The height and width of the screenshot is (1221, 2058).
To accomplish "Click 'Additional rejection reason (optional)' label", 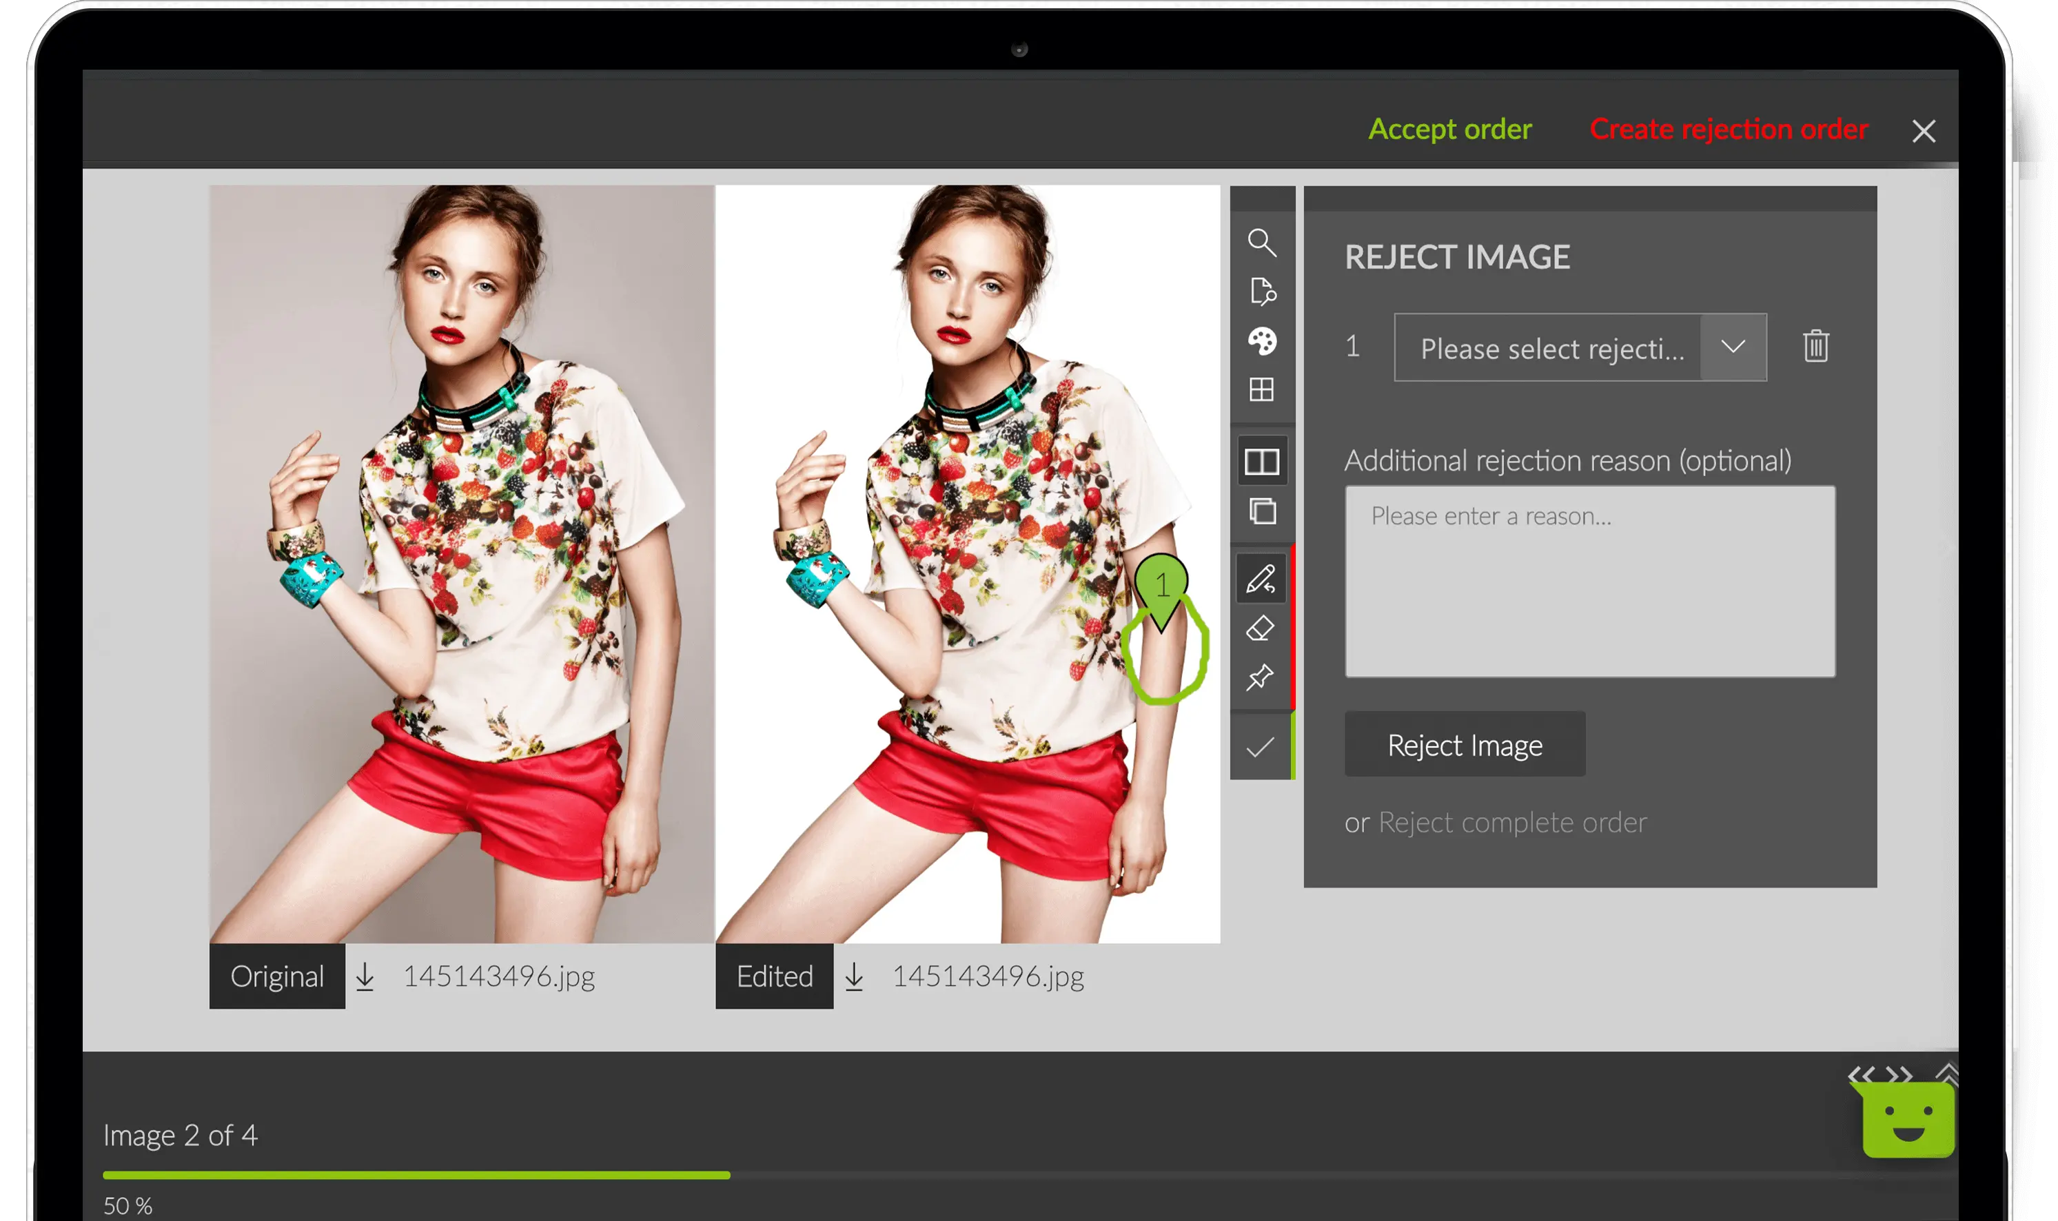I will click(1567, 461).
